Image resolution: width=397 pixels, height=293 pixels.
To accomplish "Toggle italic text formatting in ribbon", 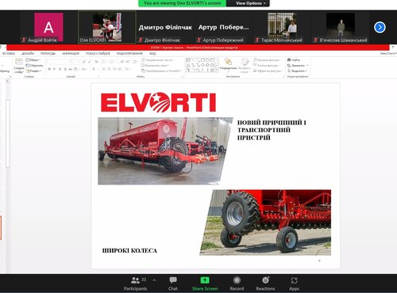I will (55, 69).
